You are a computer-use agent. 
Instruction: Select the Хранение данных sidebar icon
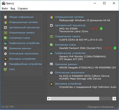coord(5,48)
